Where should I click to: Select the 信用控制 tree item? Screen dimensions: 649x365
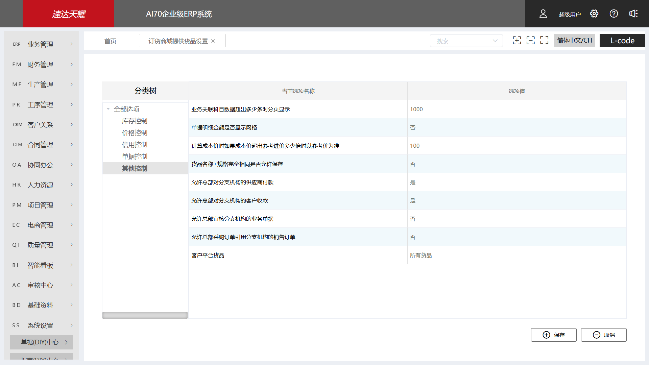coord(134,144)
